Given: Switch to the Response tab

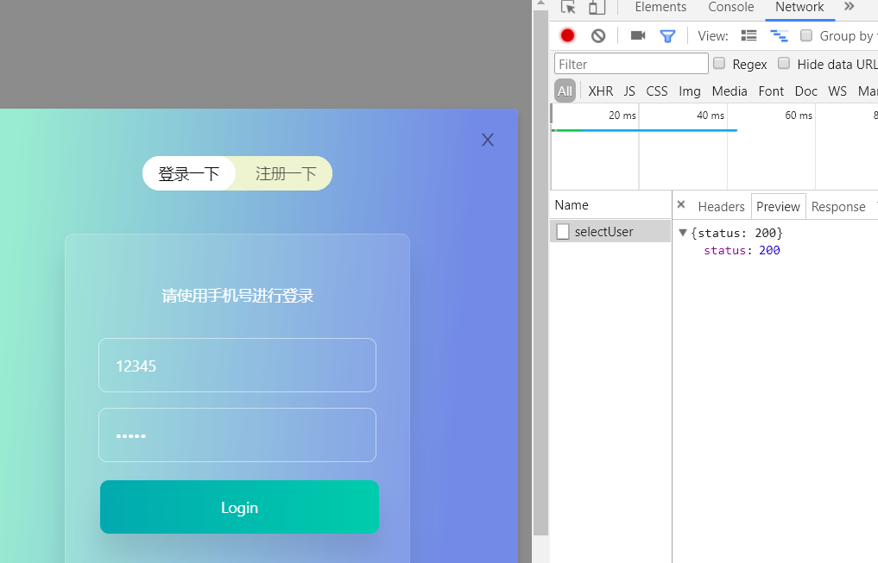Looking at the screenshot, I should pos(838,207).
